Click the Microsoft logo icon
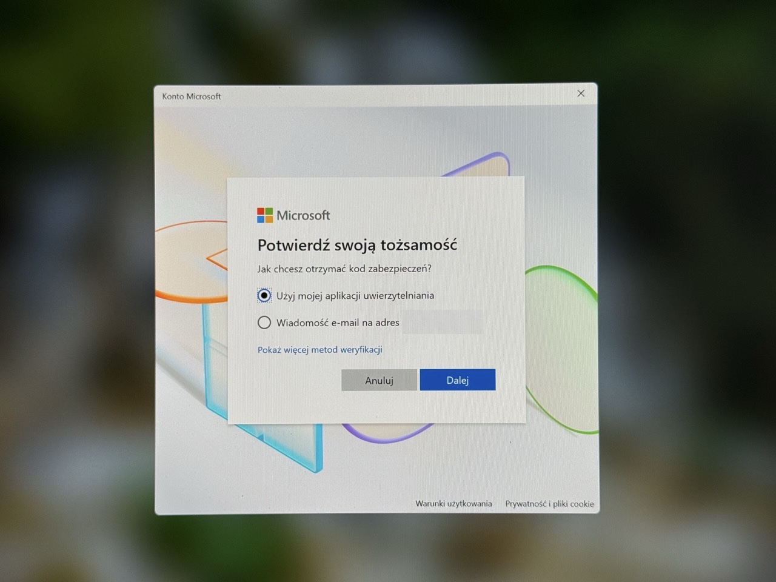The width and height of the screenshot is (776, 582). tap(265, 215)
